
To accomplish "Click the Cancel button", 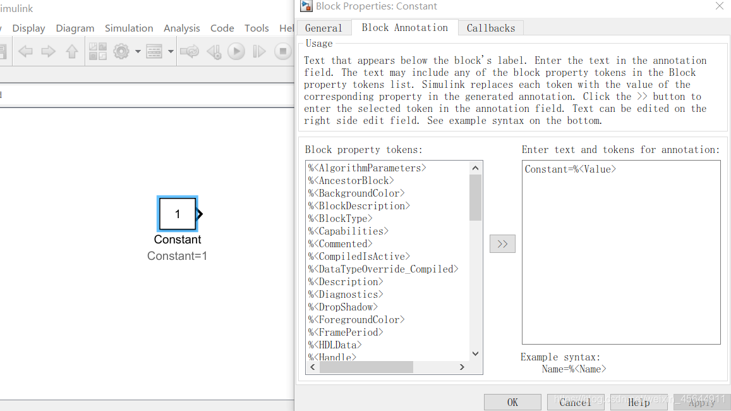I will [x=576, y=402].
